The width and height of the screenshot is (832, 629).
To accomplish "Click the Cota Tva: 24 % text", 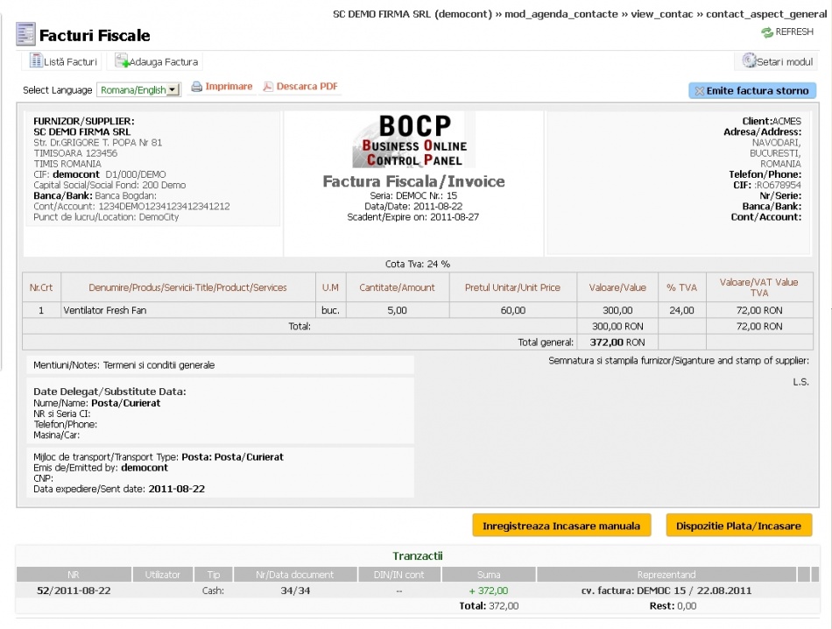I will tap(418, 265).
